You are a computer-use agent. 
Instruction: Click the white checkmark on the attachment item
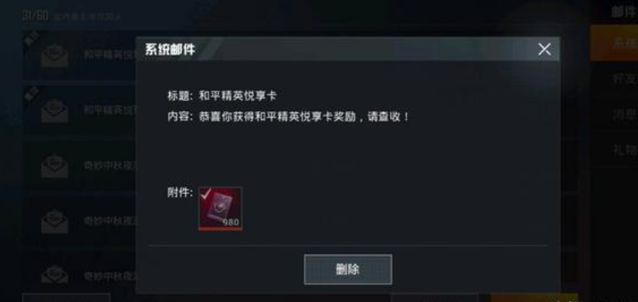[206, 194]
